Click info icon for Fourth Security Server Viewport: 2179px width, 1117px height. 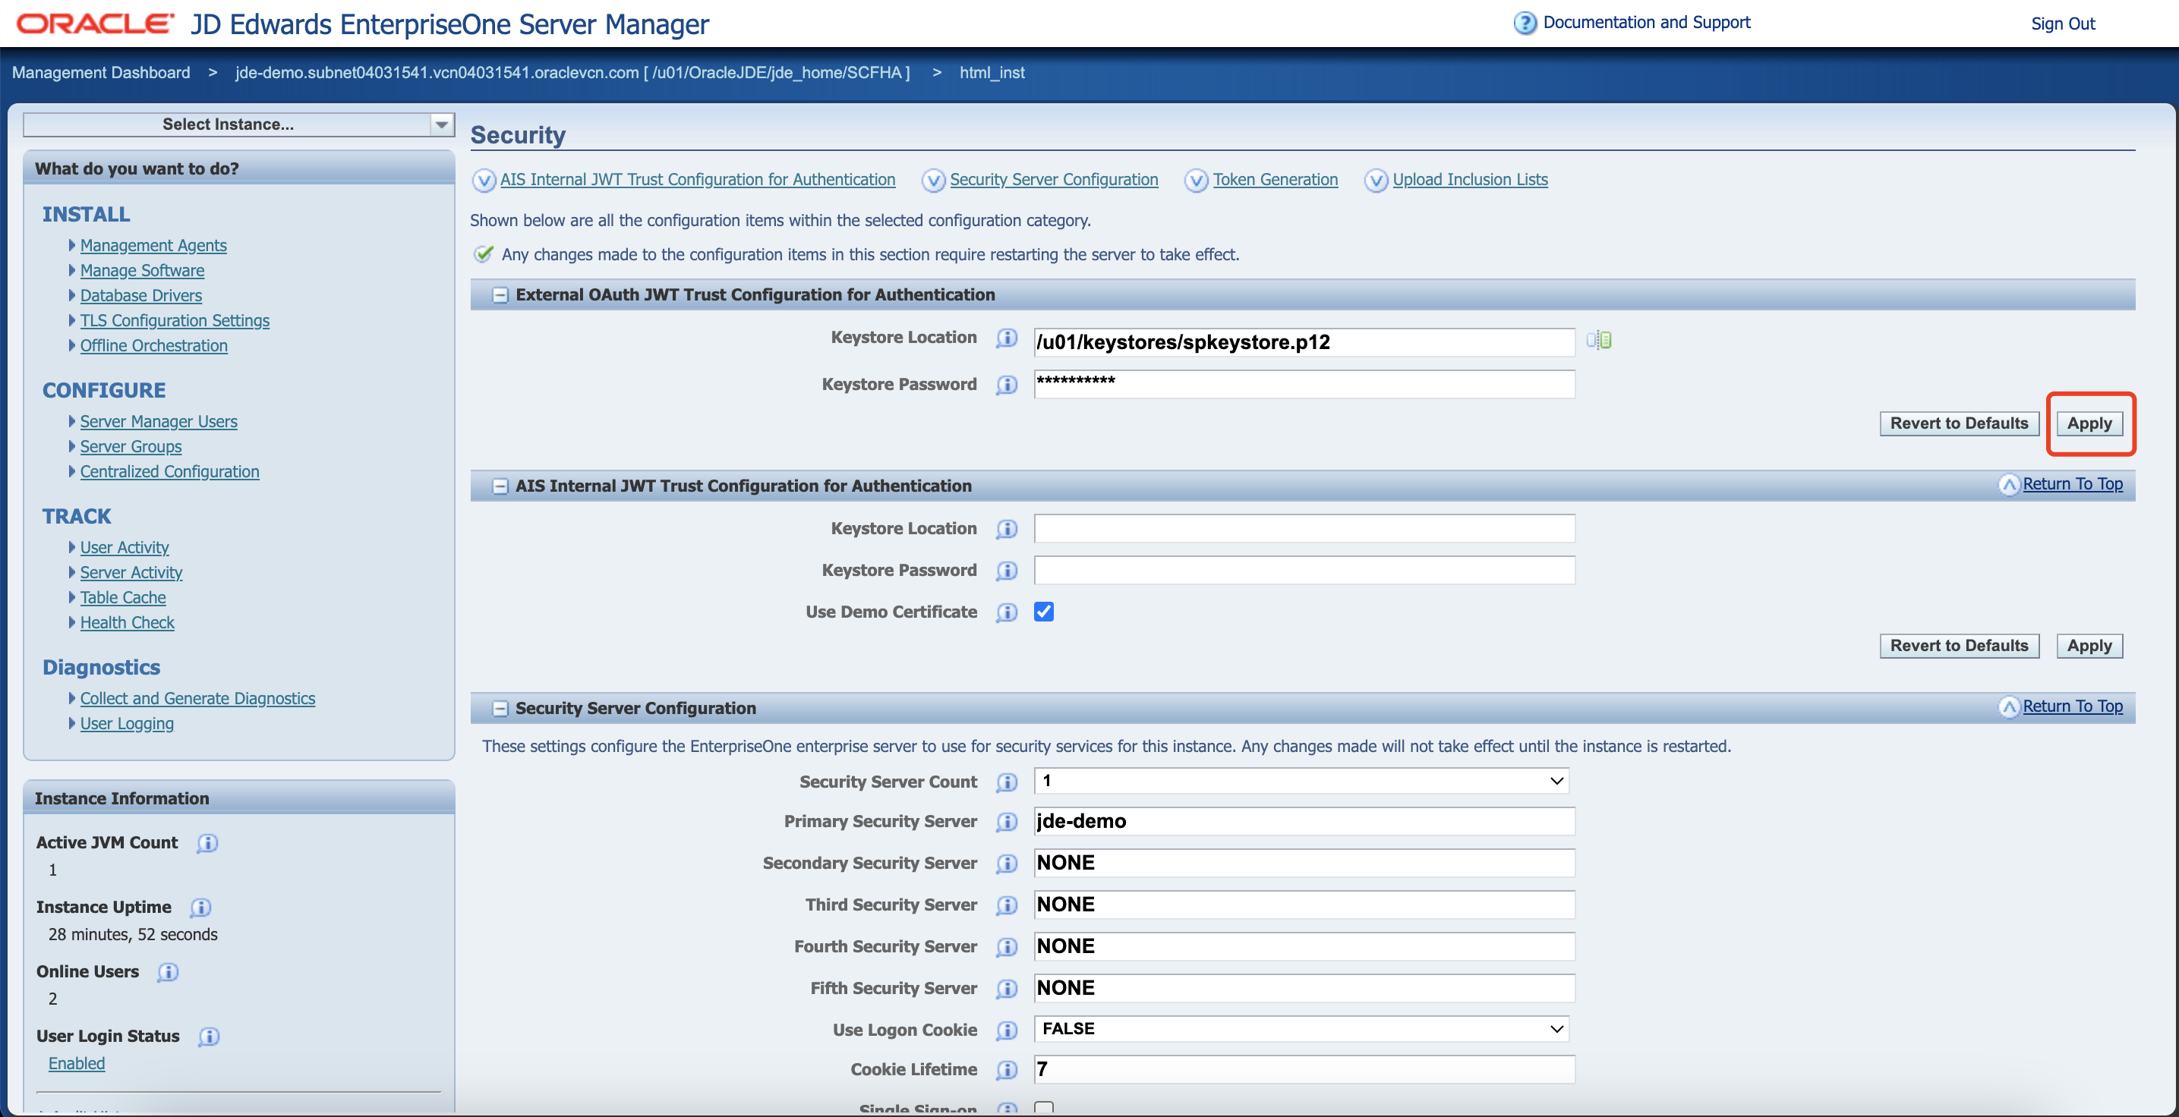[x=1007, y=947]
